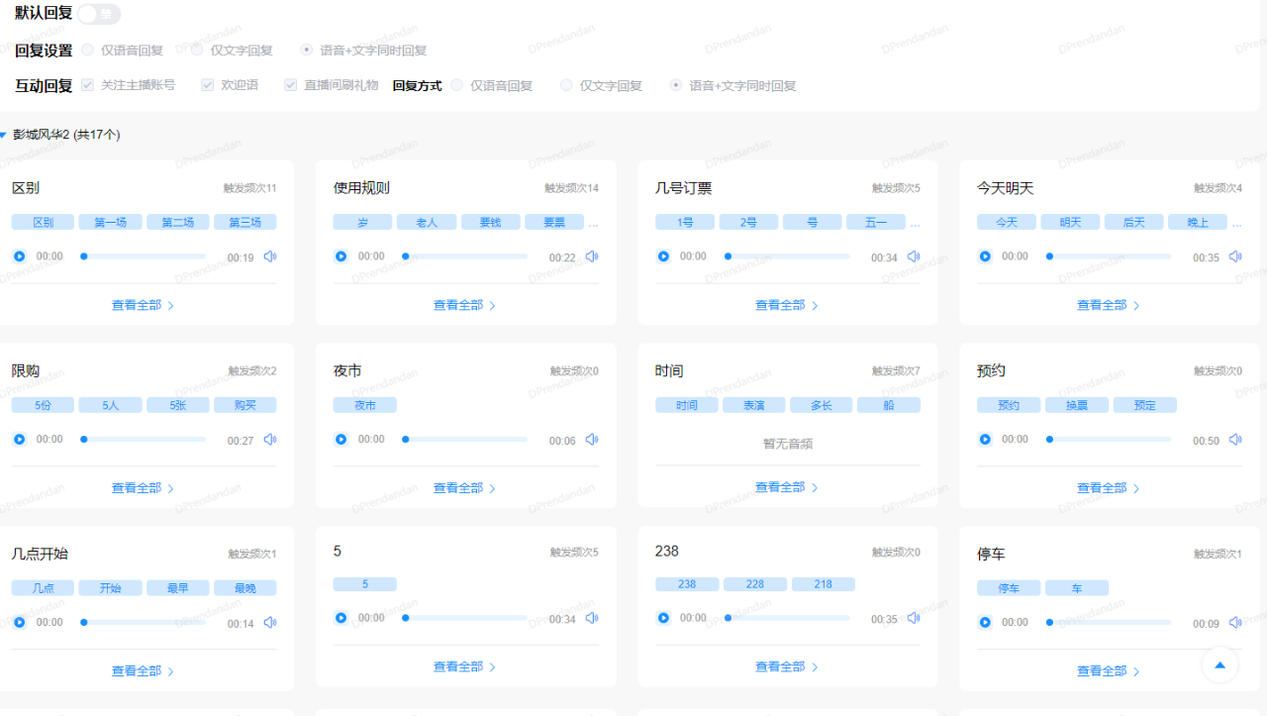Mute the speaker icon on 几号订票 card
This screenshot has height=716, width=1267.
(x=913, y=256)
